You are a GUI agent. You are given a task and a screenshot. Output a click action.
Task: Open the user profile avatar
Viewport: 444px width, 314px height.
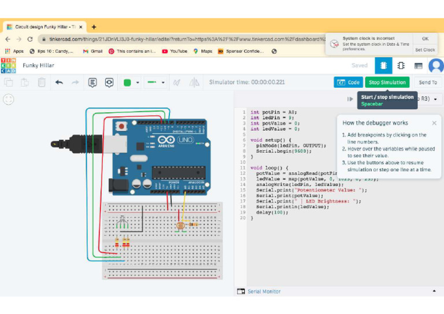[x=436, y=66]
